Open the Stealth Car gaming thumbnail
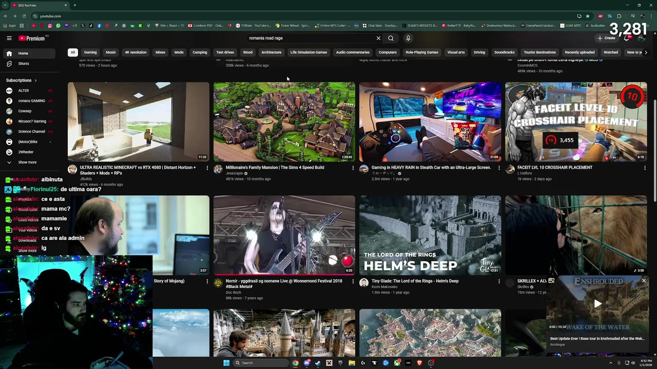The image size is (657, 369). [430, 122]
